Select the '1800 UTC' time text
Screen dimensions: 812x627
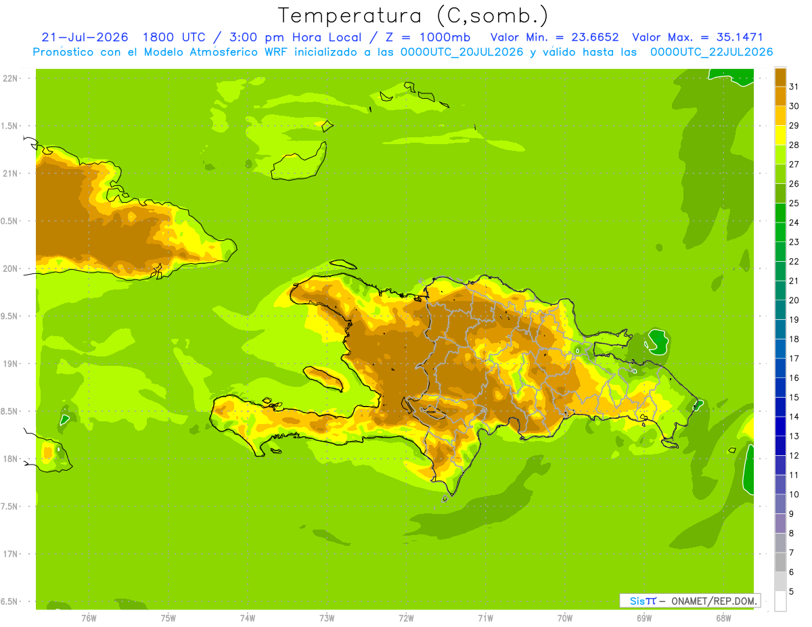(x=176, y=37)
